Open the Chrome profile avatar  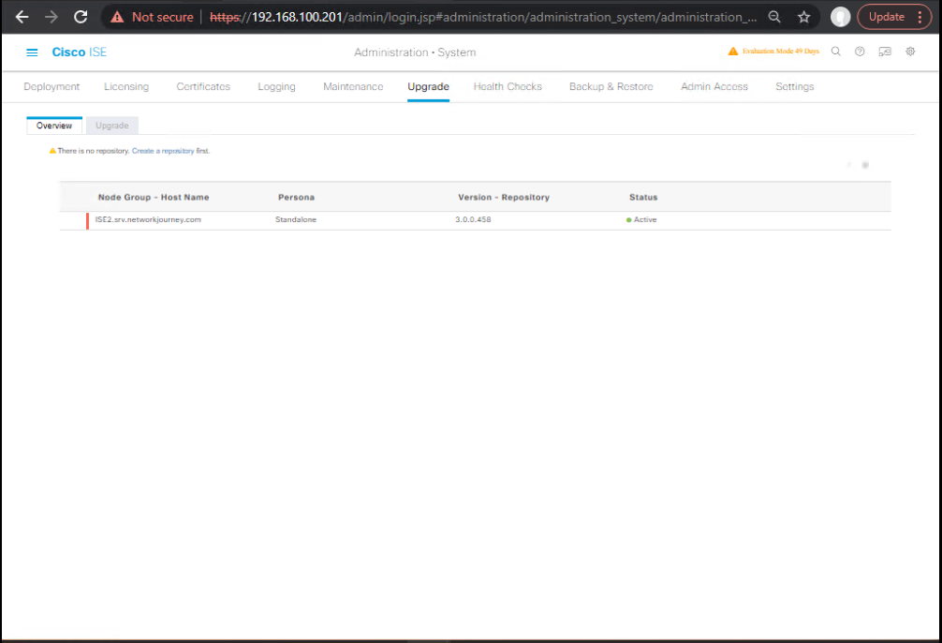(x=840, y=17)
